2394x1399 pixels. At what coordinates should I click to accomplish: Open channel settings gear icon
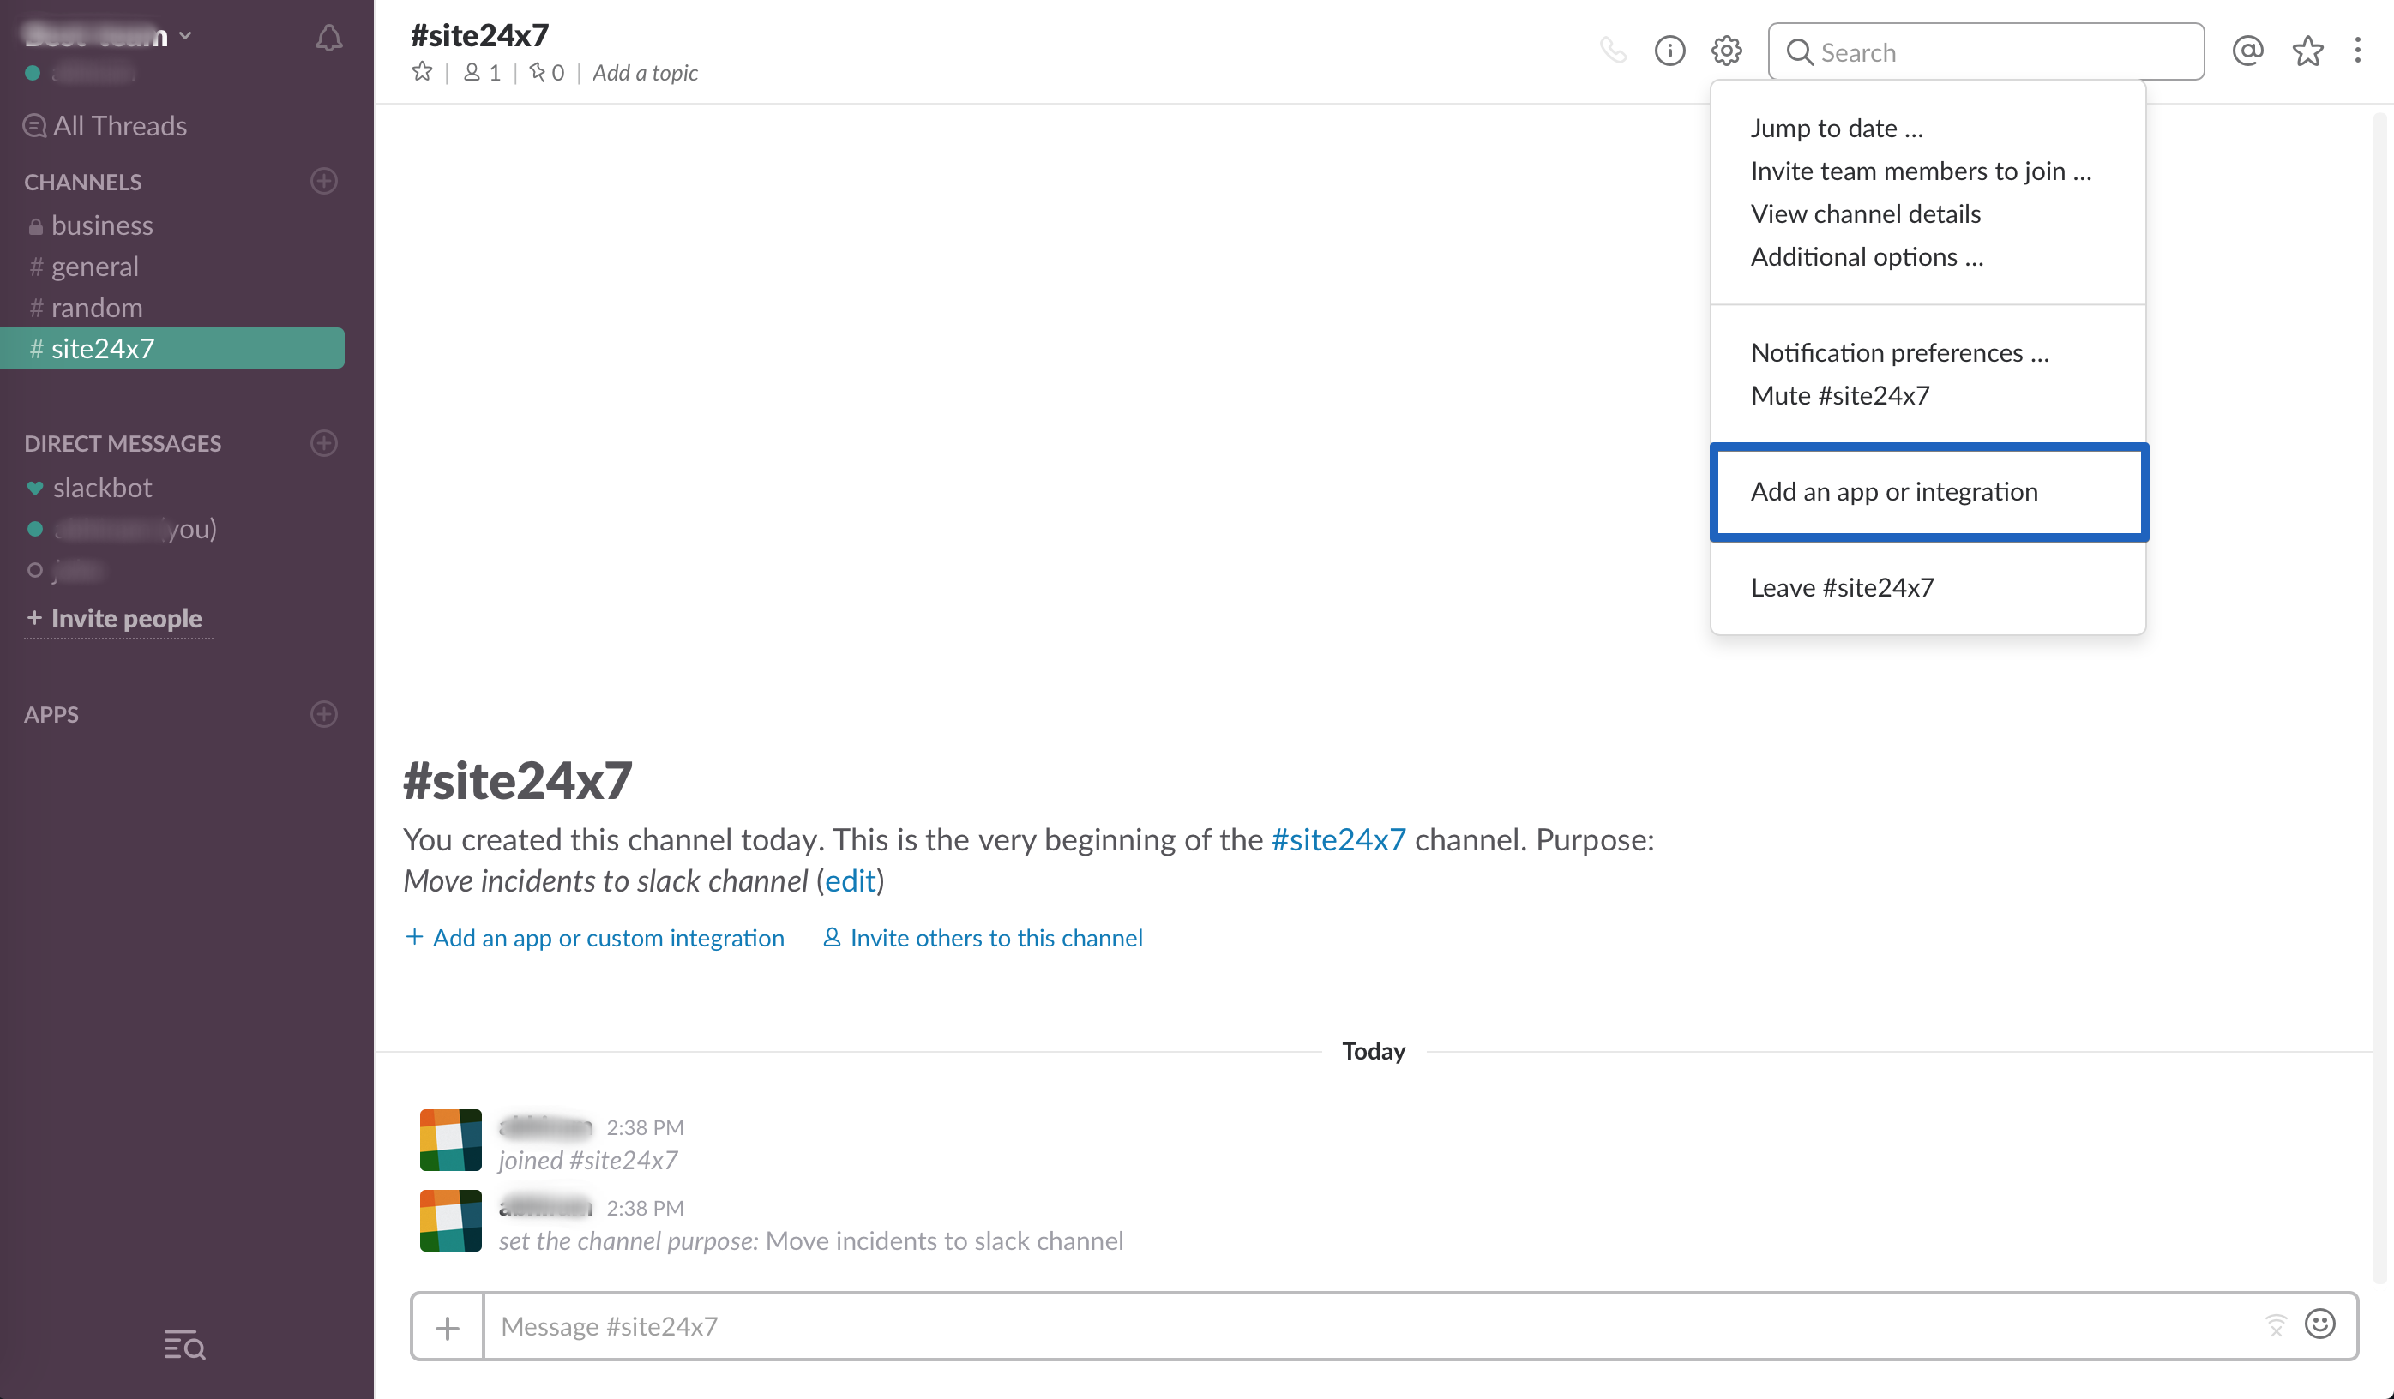[x=1726, y=51]
